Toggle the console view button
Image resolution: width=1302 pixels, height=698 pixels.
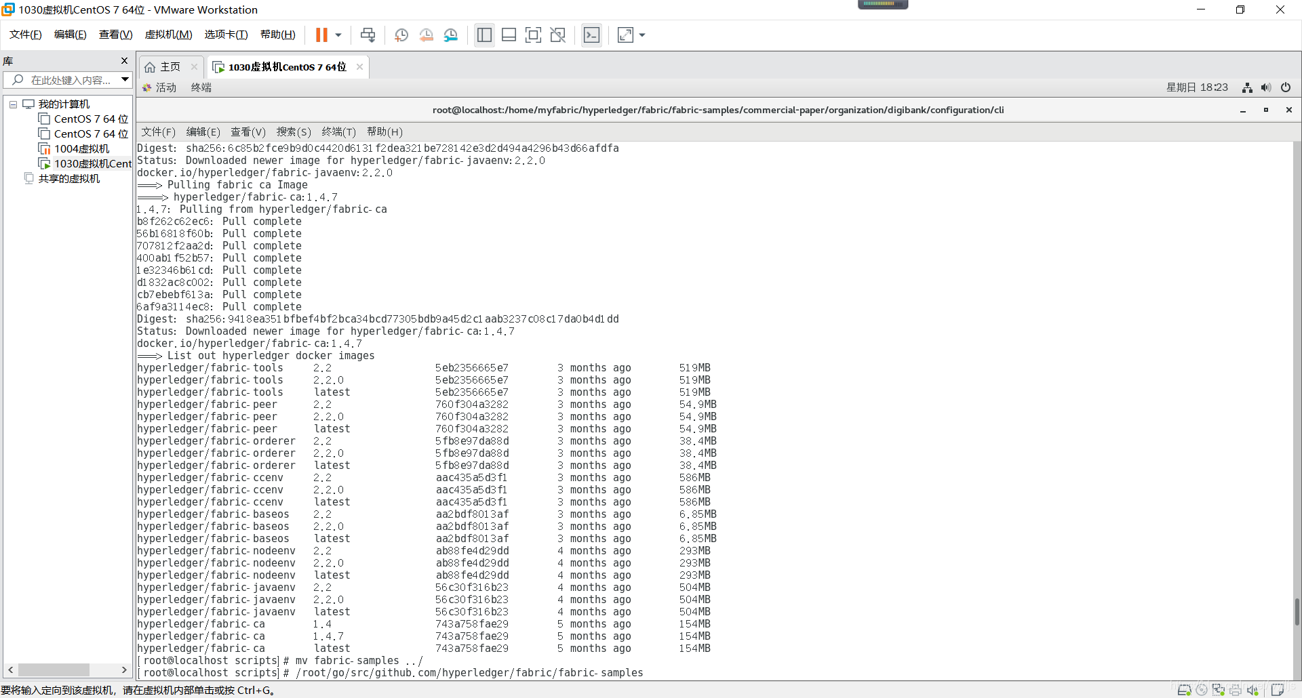pyautogui.click(x=591, y=35)
